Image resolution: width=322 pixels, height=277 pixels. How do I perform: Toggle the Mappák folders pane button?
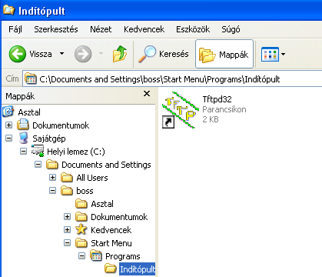(224, 54)
